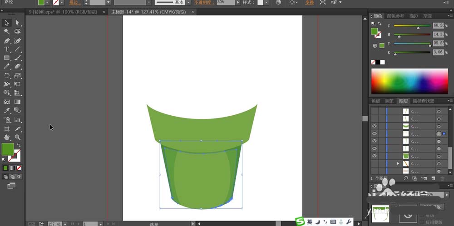
Task: Activate the Eyedropper tool
Action: (x=7, y=111)
